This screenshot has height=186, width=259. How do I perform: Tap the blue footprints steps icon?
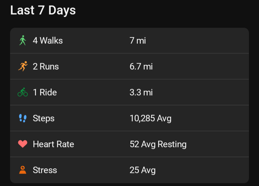point(23,118)
